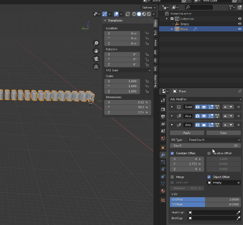The width and height of the screenshot is (243, 225).
Task: Open the Scene properties tab icon
Action: point(163,131)
